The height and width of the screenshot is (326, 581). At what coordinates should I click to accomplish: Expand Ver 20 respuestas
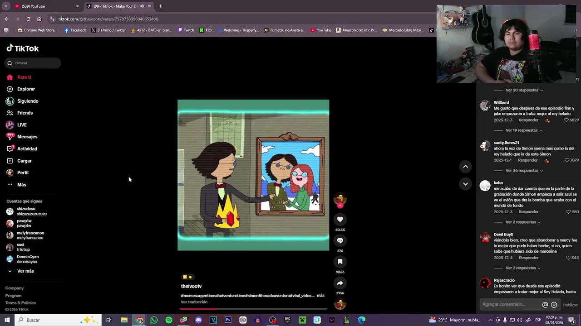(x=524, y=90)
